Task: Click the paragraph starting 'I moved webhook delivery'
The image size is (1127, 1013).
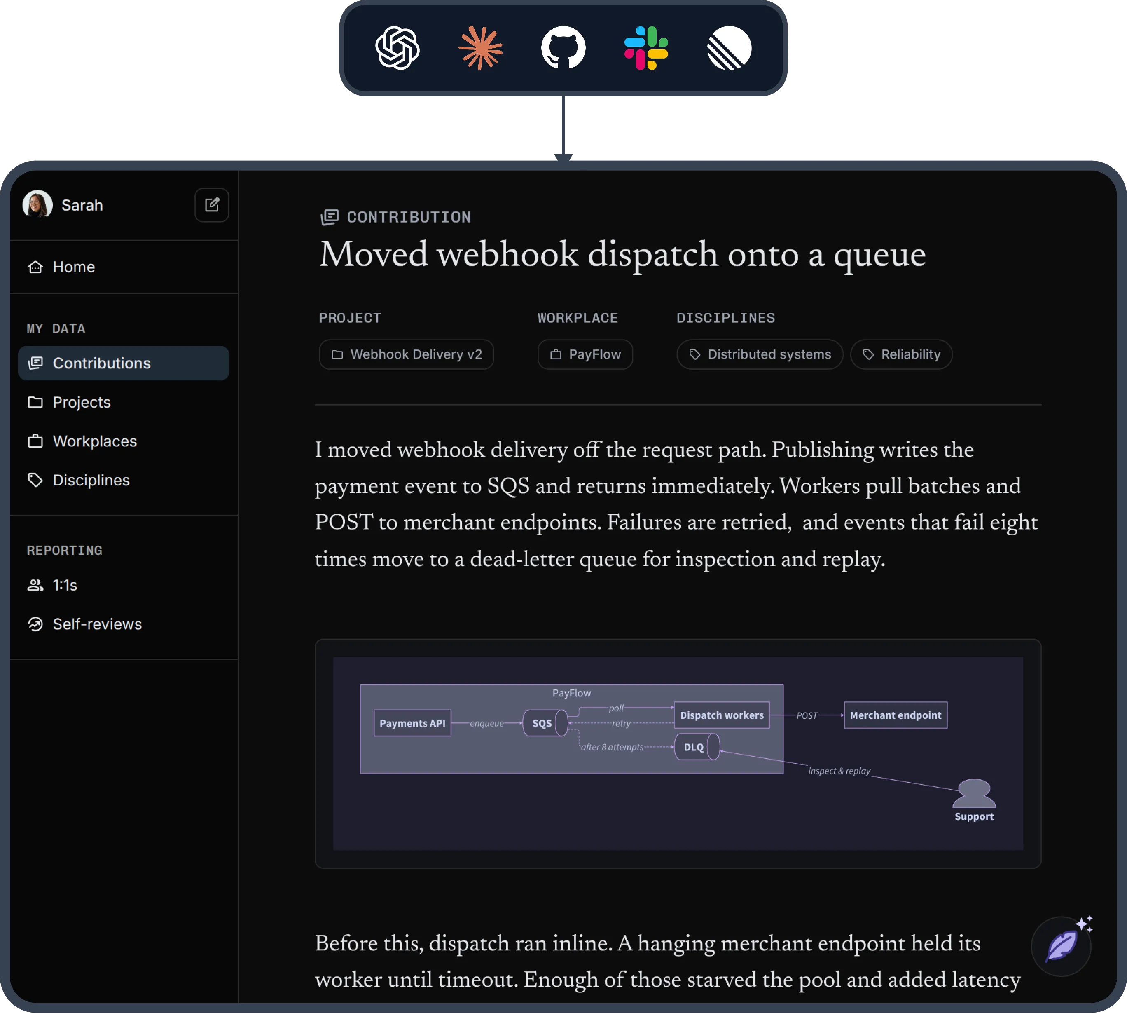Action: 676,504
